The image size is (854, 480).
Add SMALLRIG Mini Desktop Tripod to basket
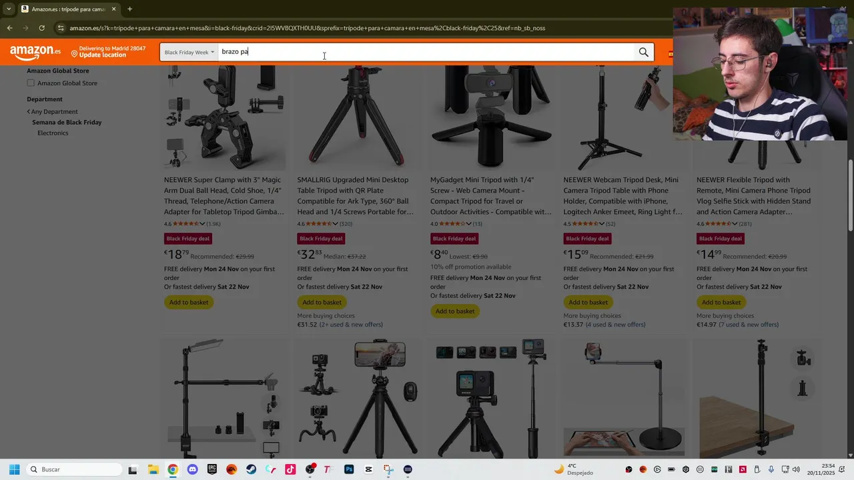[x=322, y=302]
